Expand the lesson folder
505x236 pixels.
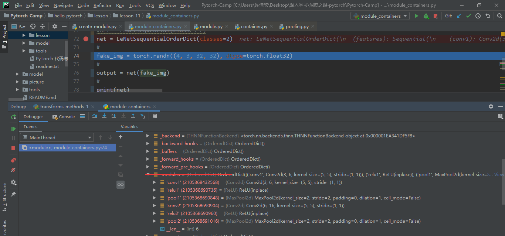(x=24, y=35)
